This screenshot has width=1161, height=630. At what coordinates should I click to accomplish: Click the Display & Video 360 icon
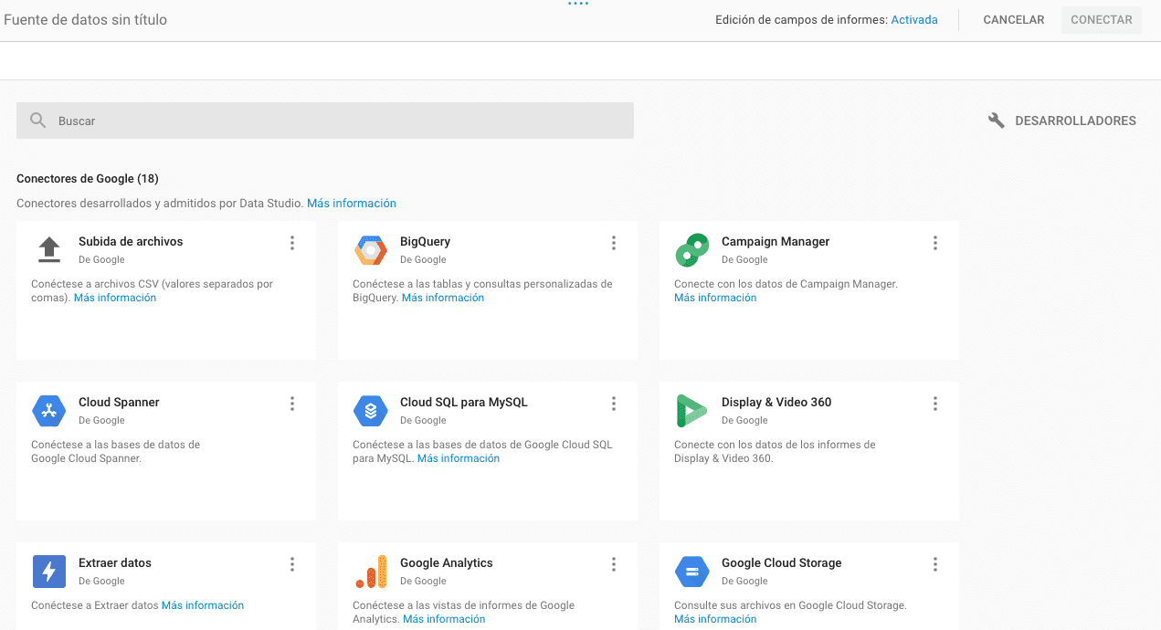[x=691, y=411]
